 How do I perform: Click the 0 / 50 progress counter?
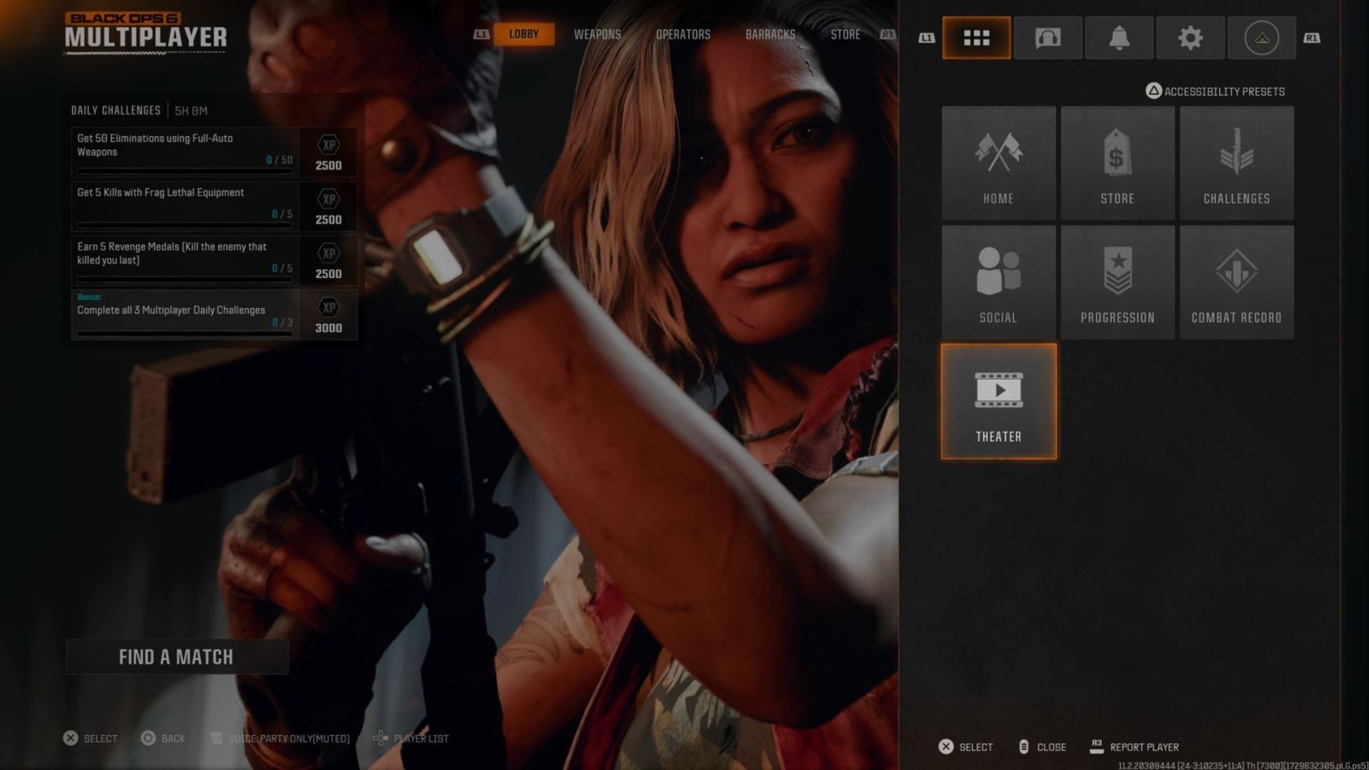(279, 160)
